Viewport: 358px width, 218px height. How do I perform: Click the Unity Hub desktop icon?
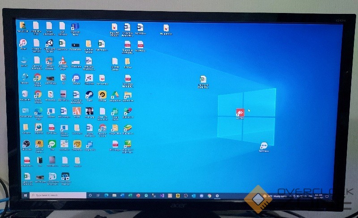tap(50, 44)
